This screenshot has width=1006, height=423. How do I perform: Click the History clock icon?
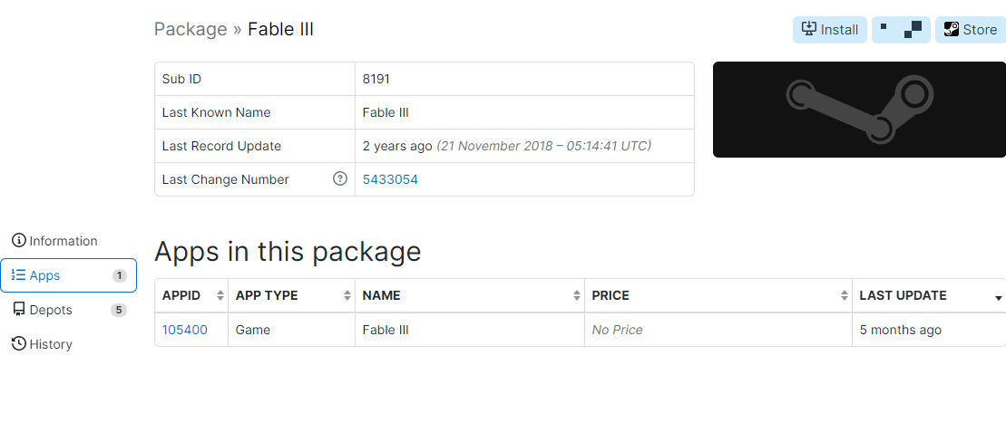pos(19,344)
